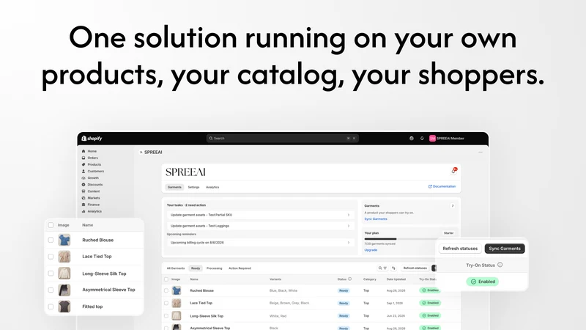
Task: Click the Customers person icon in the sidebar
Action: click(84, 172)
